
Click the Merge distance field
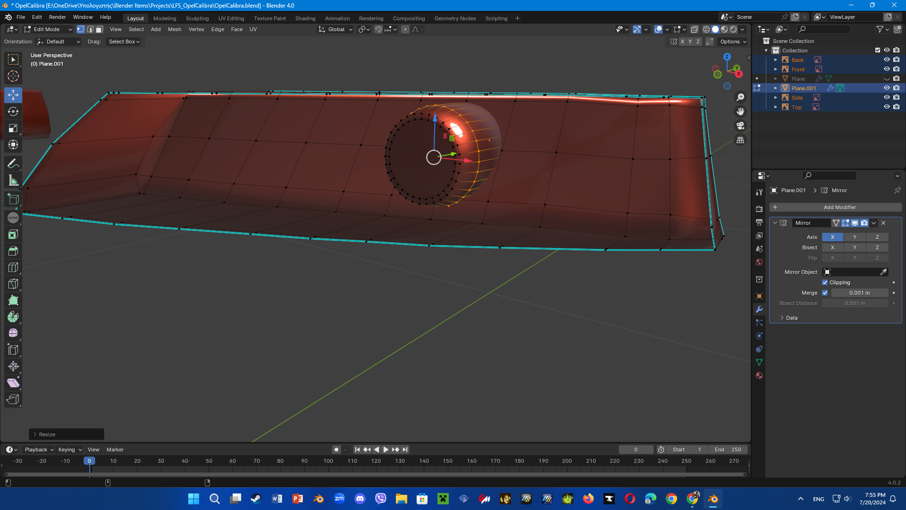(859, 293)
